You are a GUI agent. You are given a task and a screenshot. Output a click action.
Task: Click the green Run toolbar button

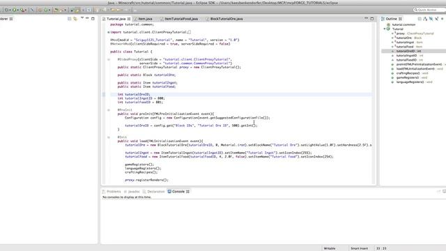click(14, 10)
